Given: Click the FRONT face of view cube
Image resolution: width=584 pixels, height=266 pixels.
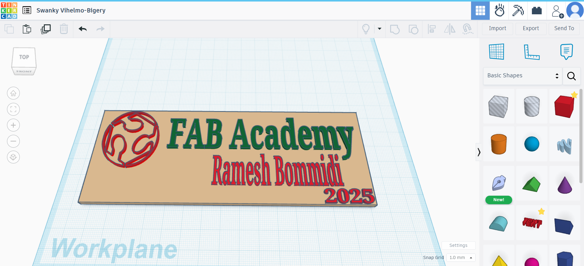Looking at the screenshot, I should [x=24, y=72].
